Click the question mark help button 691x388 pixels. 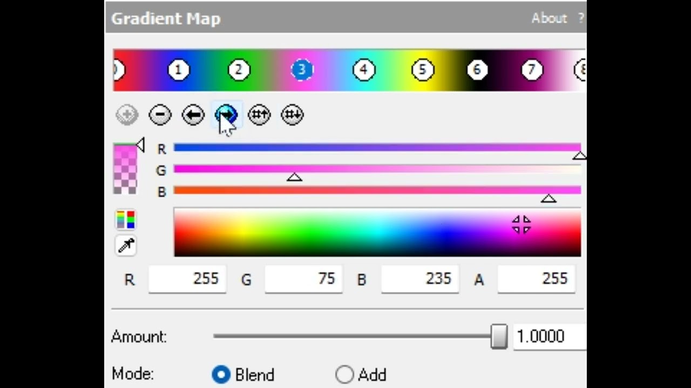pyautogui.click(x=581, y=18)
